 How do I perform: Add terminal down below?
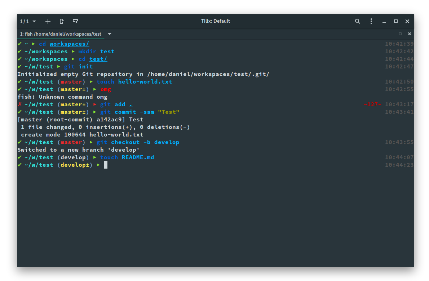tap(75, 21)
